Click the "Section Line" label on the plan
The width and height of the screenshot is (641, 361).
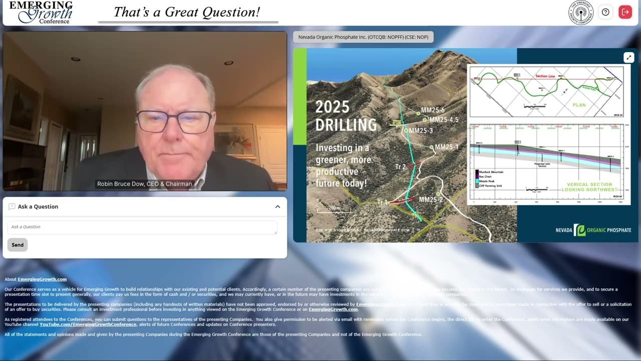(546, 76)
